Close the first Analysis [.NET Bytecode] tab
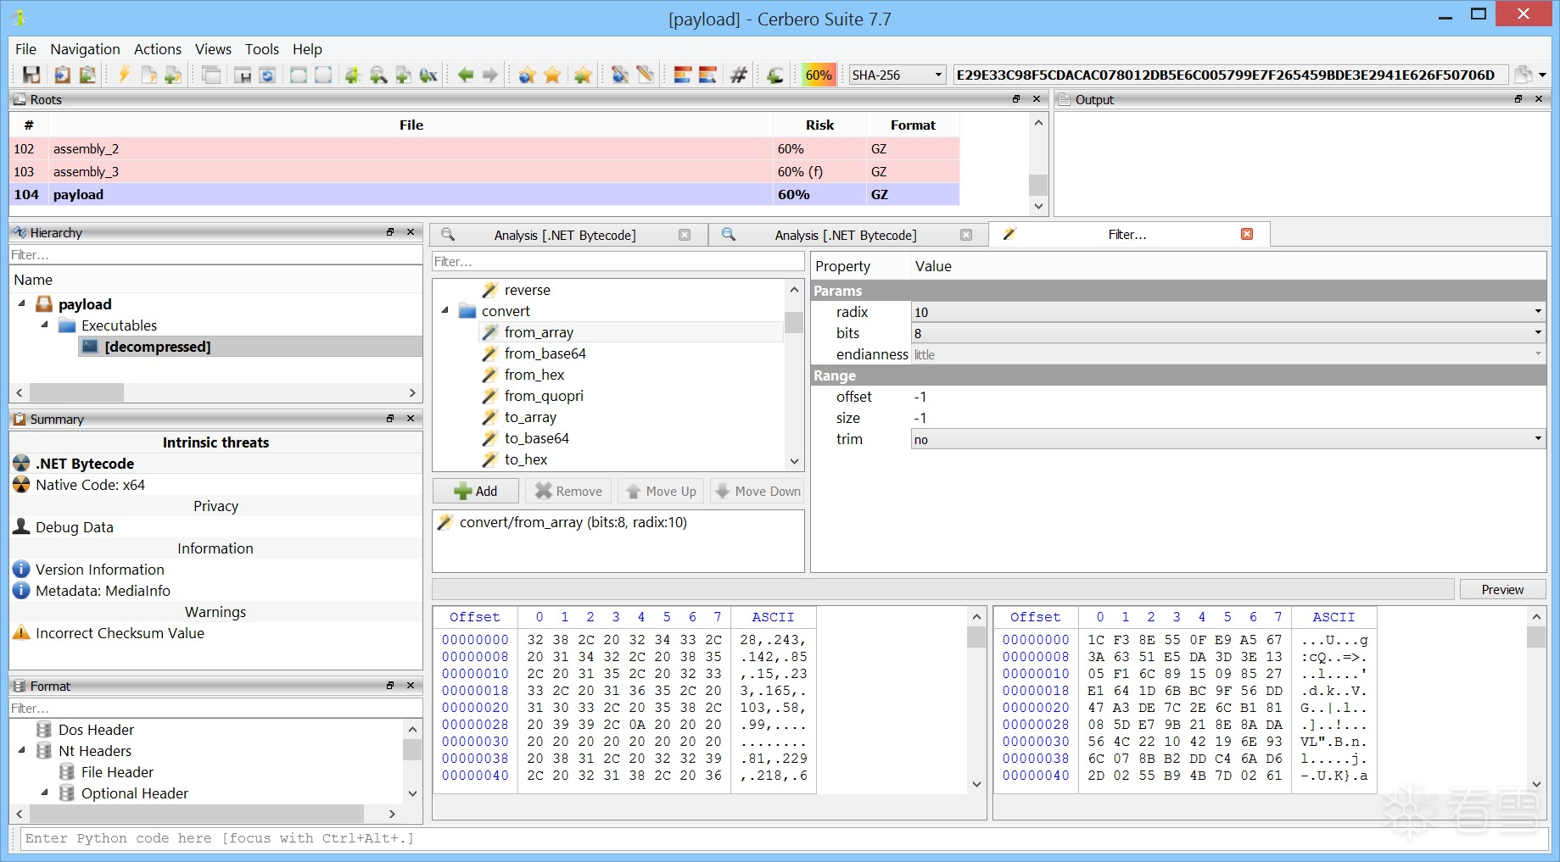The image size is (1560, 862). point(685,235)
